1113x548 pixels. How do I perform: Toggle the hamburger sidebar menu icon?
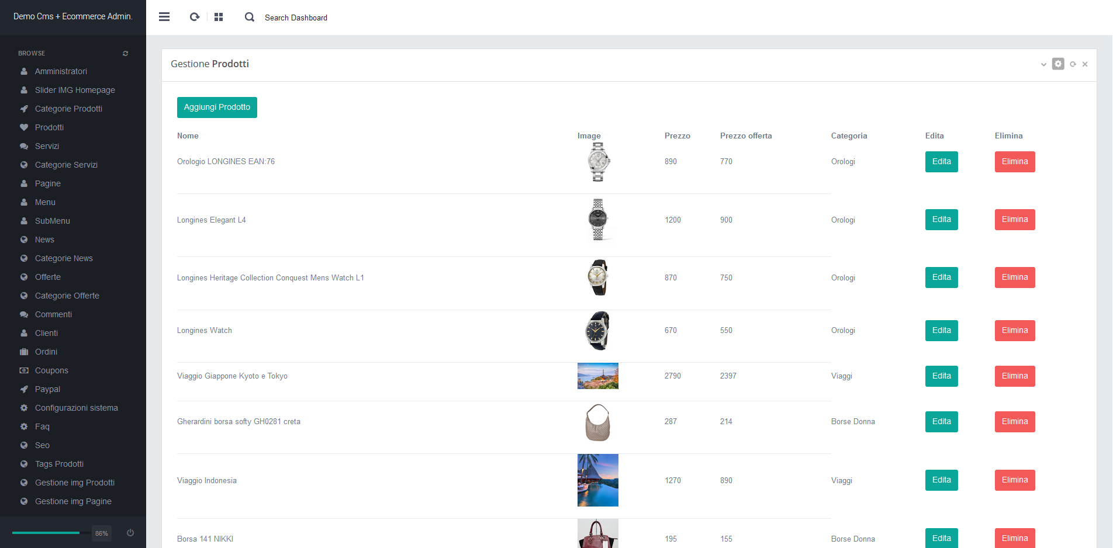tap(164, 17)
